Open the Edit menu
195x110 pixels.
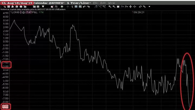(103, 3)
